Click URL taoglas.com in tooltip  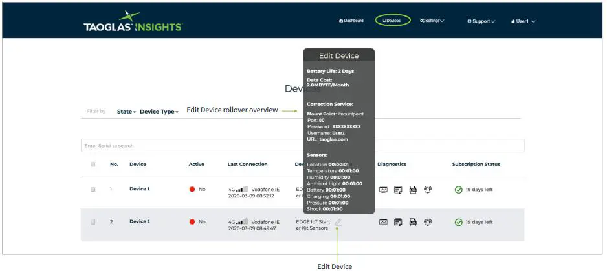[x=327, y=139]
